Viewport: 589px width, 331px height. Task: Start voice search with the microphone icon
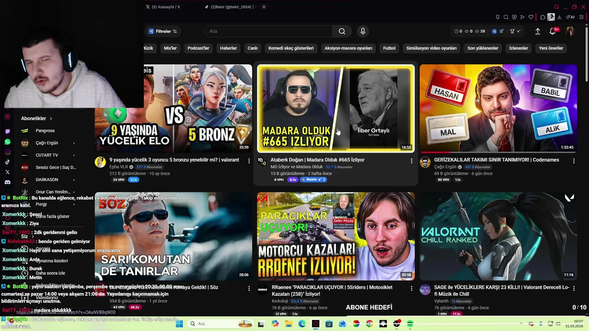pyautogui.click(x=363, y=31)
